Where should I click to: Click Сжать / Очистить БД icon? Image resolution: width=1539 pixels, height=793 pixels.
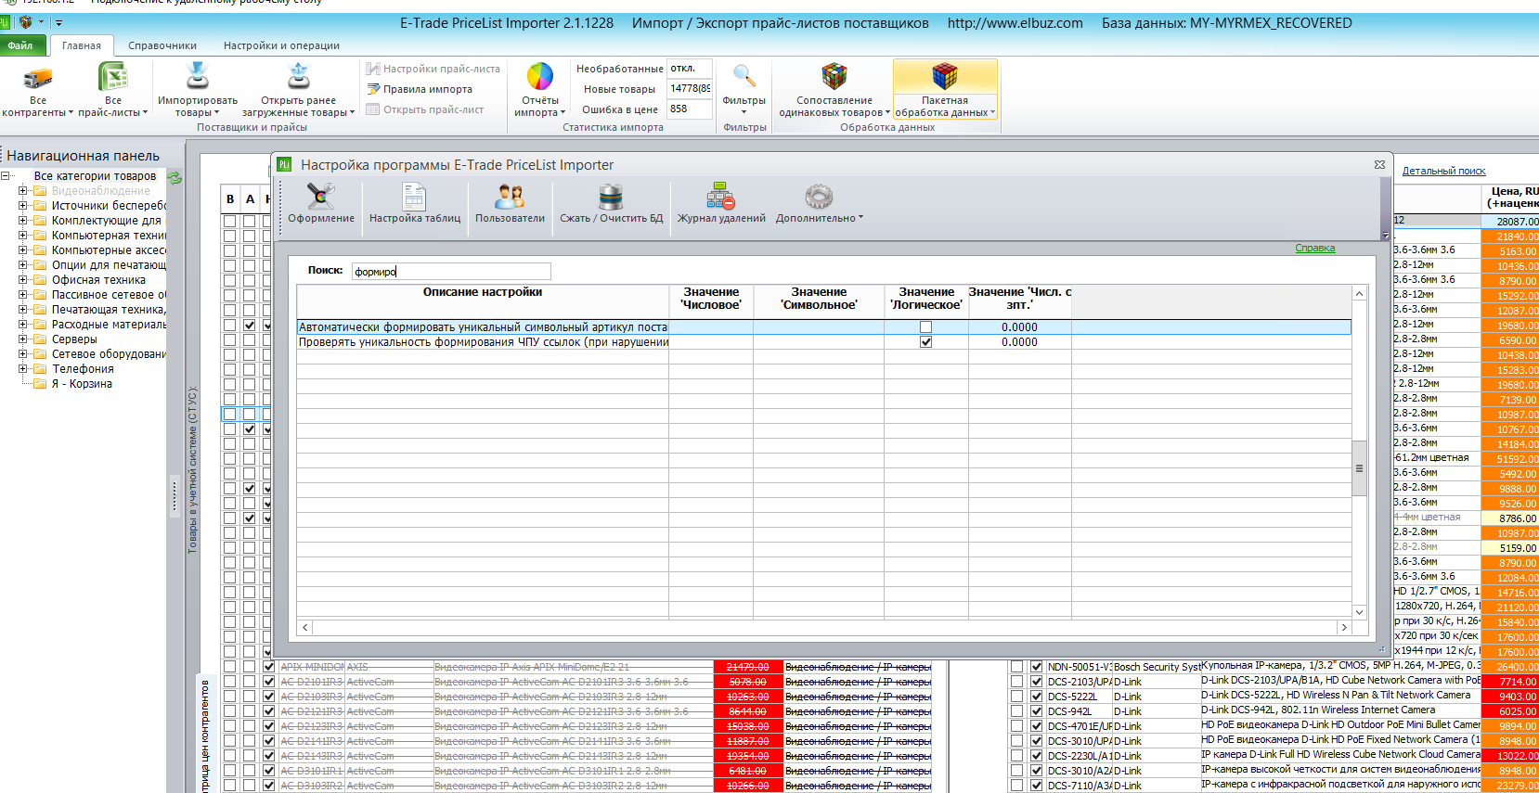pyautogui.click(x=611, y=204)
